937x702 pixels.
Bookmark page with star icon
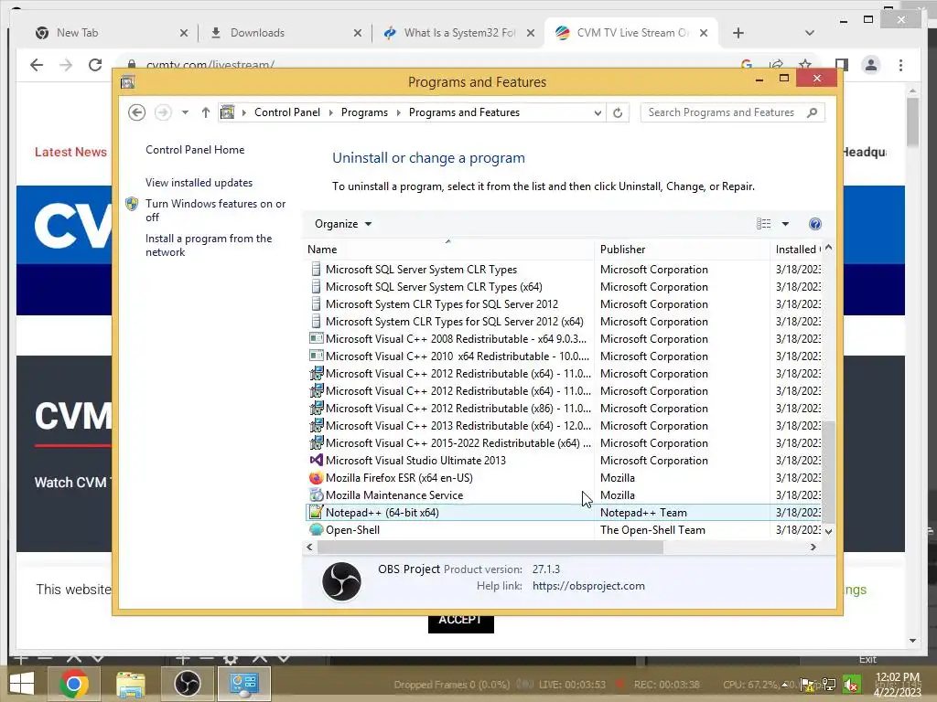(805, 65)
